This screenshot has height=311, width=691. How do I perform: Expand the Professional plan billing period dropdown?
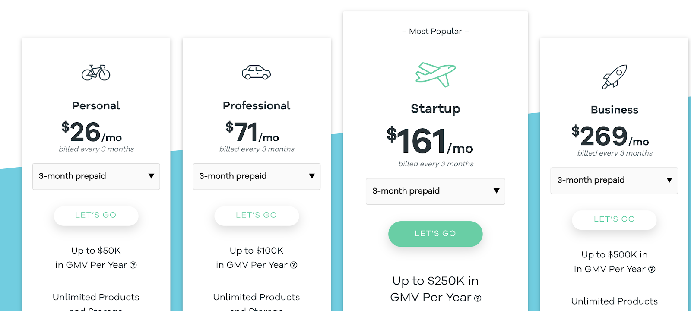(x=257, y=176)
